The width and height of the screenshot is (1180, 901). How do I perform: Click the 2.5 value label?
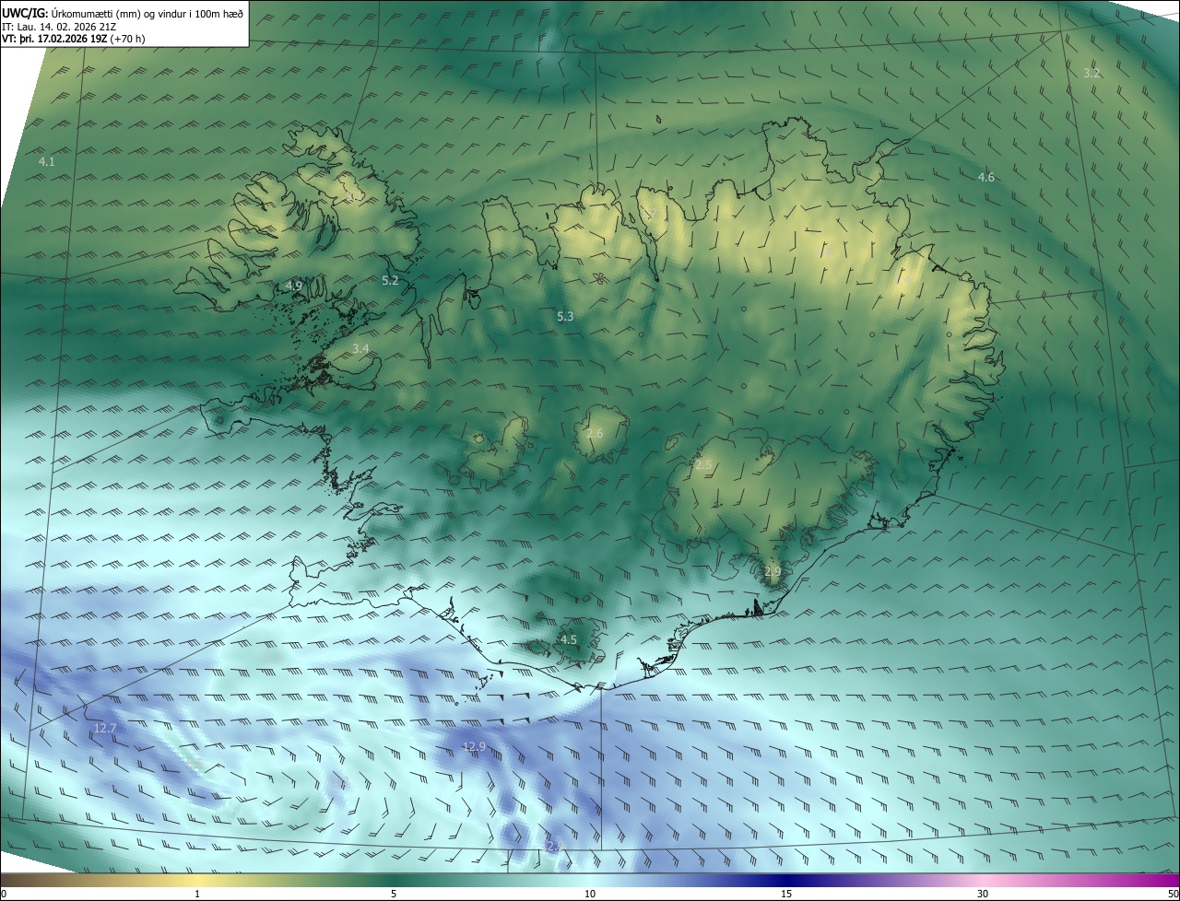[703, 465]
